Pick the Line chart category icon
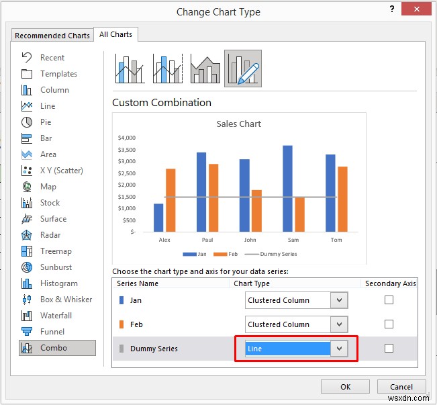This screenshot has height=405, width=437. (x=27, y=106)
